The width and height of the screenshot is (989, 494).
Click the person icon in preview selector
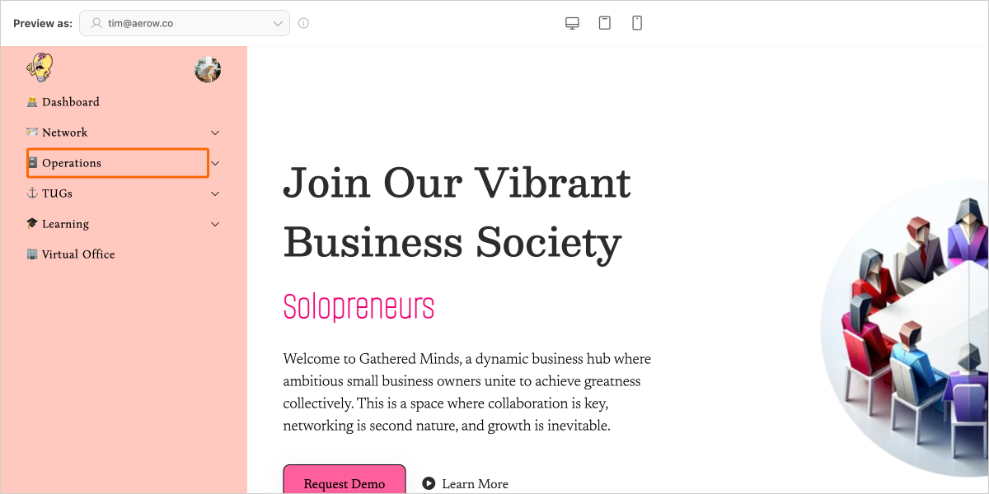click(97, 24)
